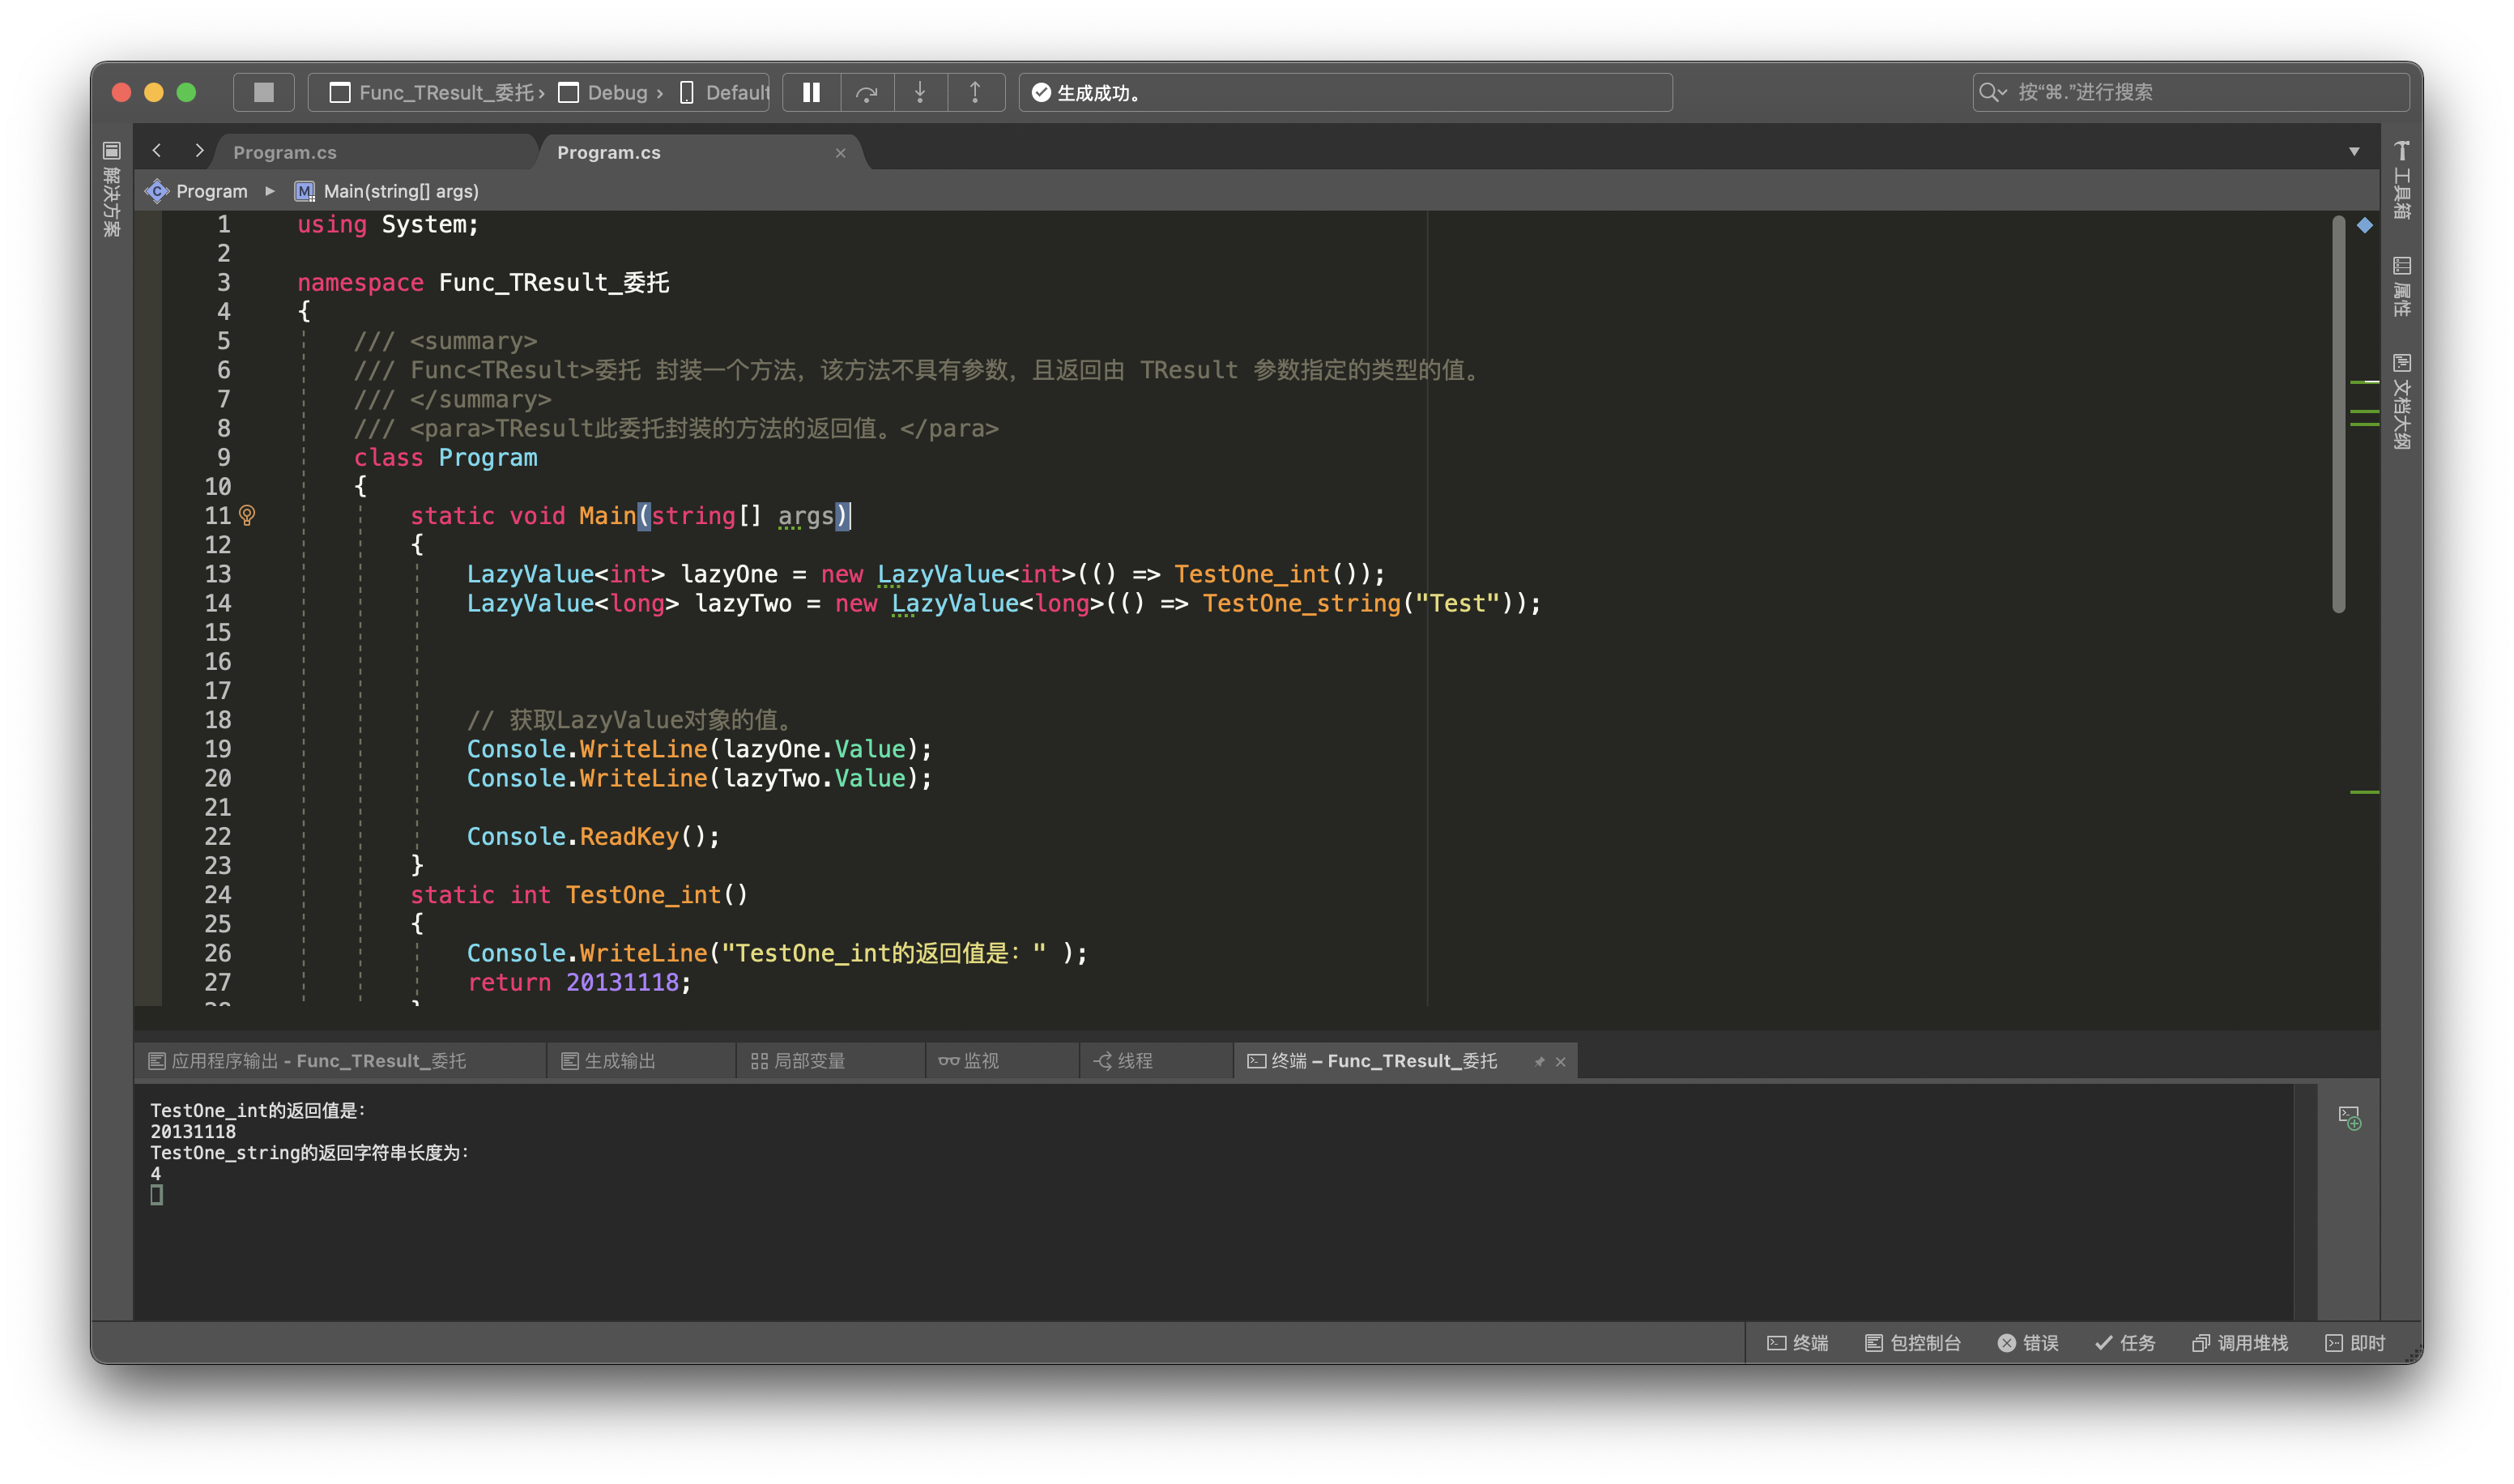Navigate back with the left chevron arrow
Viewport: 2514px width, 1484px height.
click(157, 151)
